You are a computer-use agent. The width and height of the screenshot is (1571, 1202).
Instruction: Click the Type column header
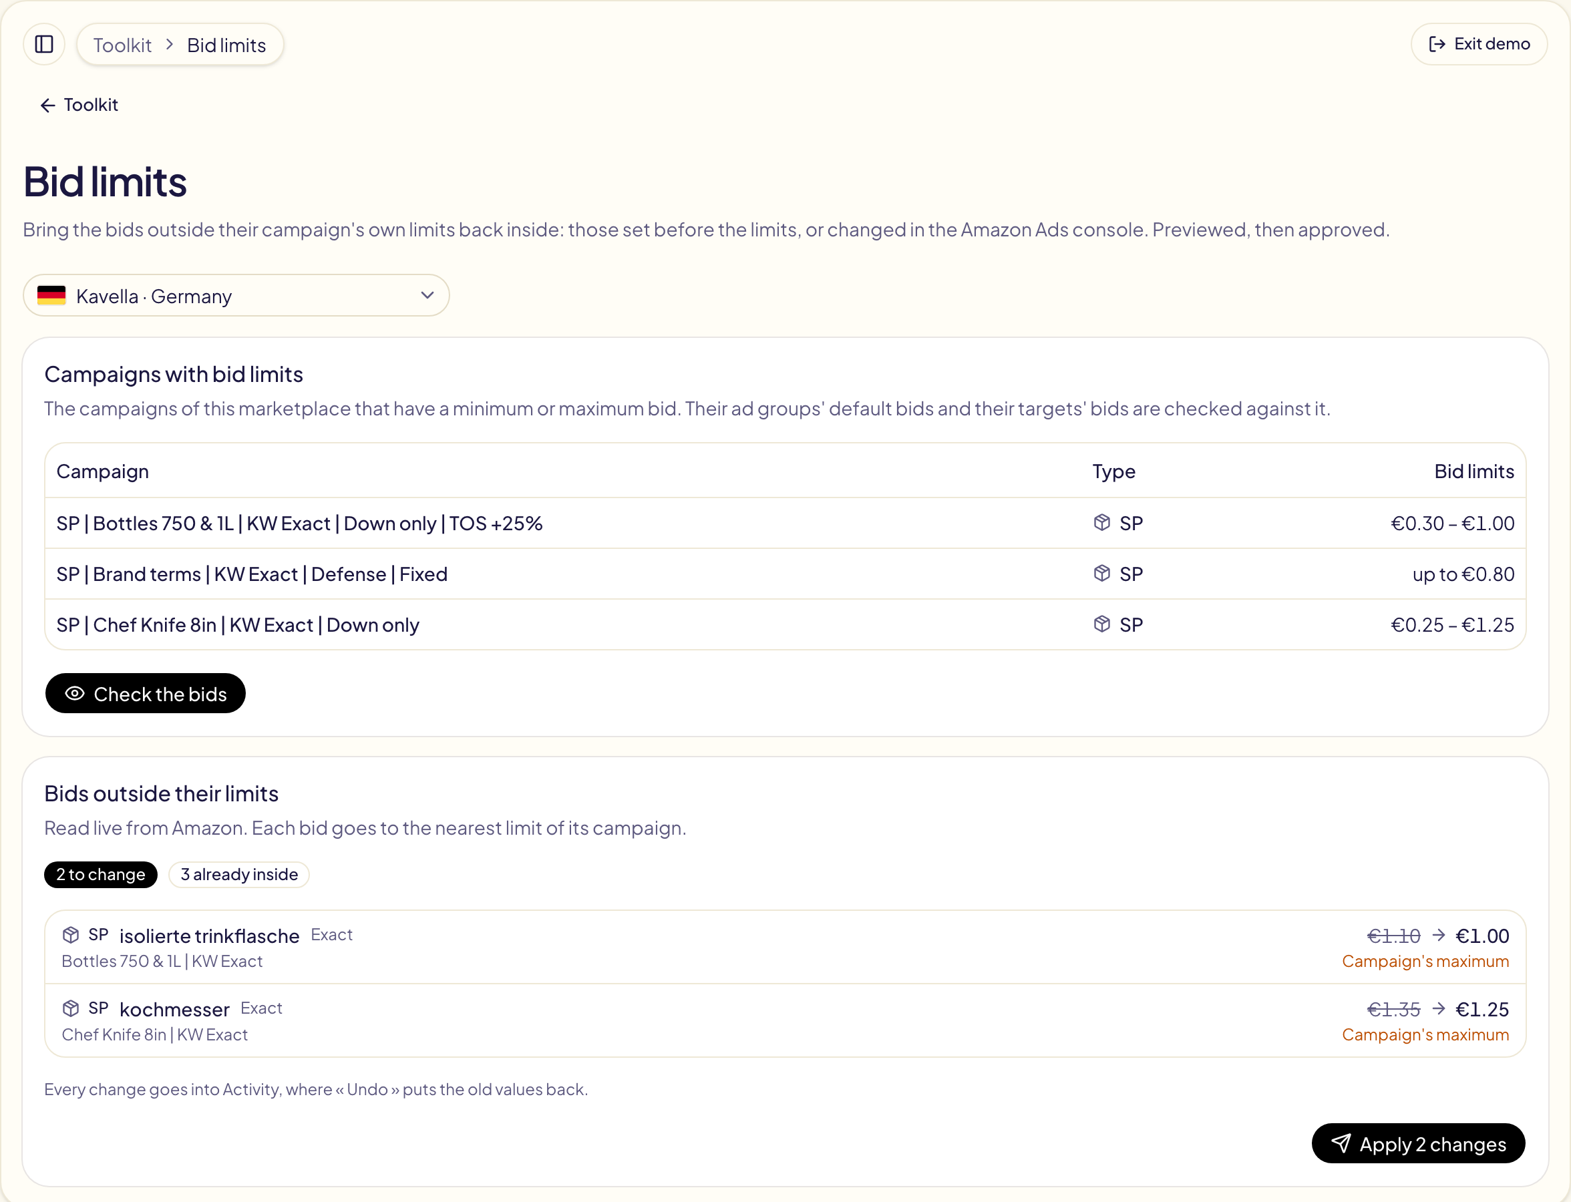coord(1113,471)
